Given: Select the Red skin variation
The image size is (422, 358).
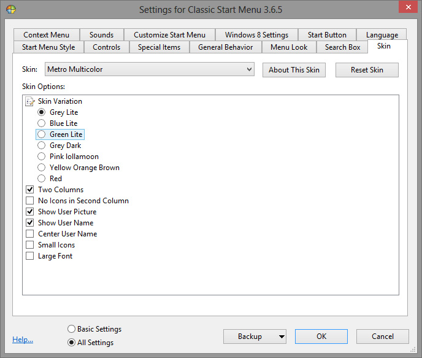Looking at the screenshot, I should [x=41, y=178].
